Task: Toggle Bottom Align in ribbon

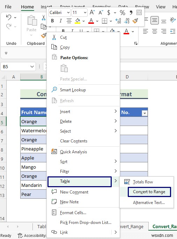Action: pyautogui.click(x=164, y=21)
